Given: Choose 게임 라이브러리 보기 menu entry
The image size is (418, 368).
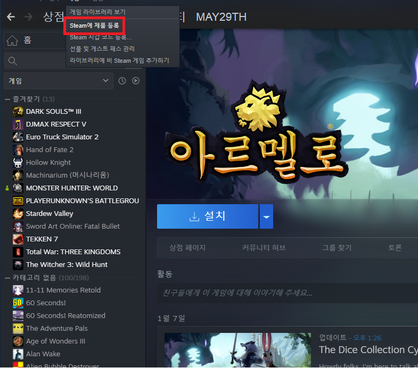Looking at the screenshot, I should pyautogui.click(x=97, y=12).
